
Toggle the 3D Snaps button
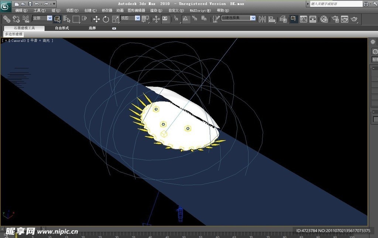tap(176, 18)
